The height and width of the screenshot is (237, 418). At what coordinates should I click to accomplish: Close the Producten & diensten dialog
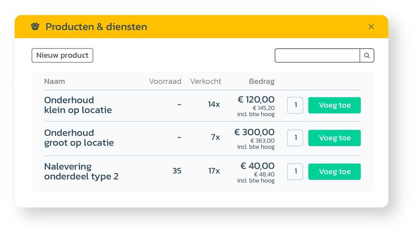coord(371,26)
